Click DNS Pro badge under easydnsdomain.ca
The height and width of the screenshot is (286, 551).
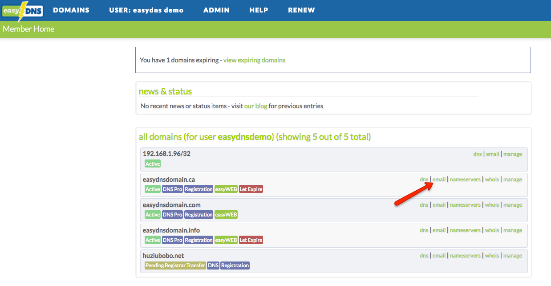pyautogui.click(x=173, y=189)
